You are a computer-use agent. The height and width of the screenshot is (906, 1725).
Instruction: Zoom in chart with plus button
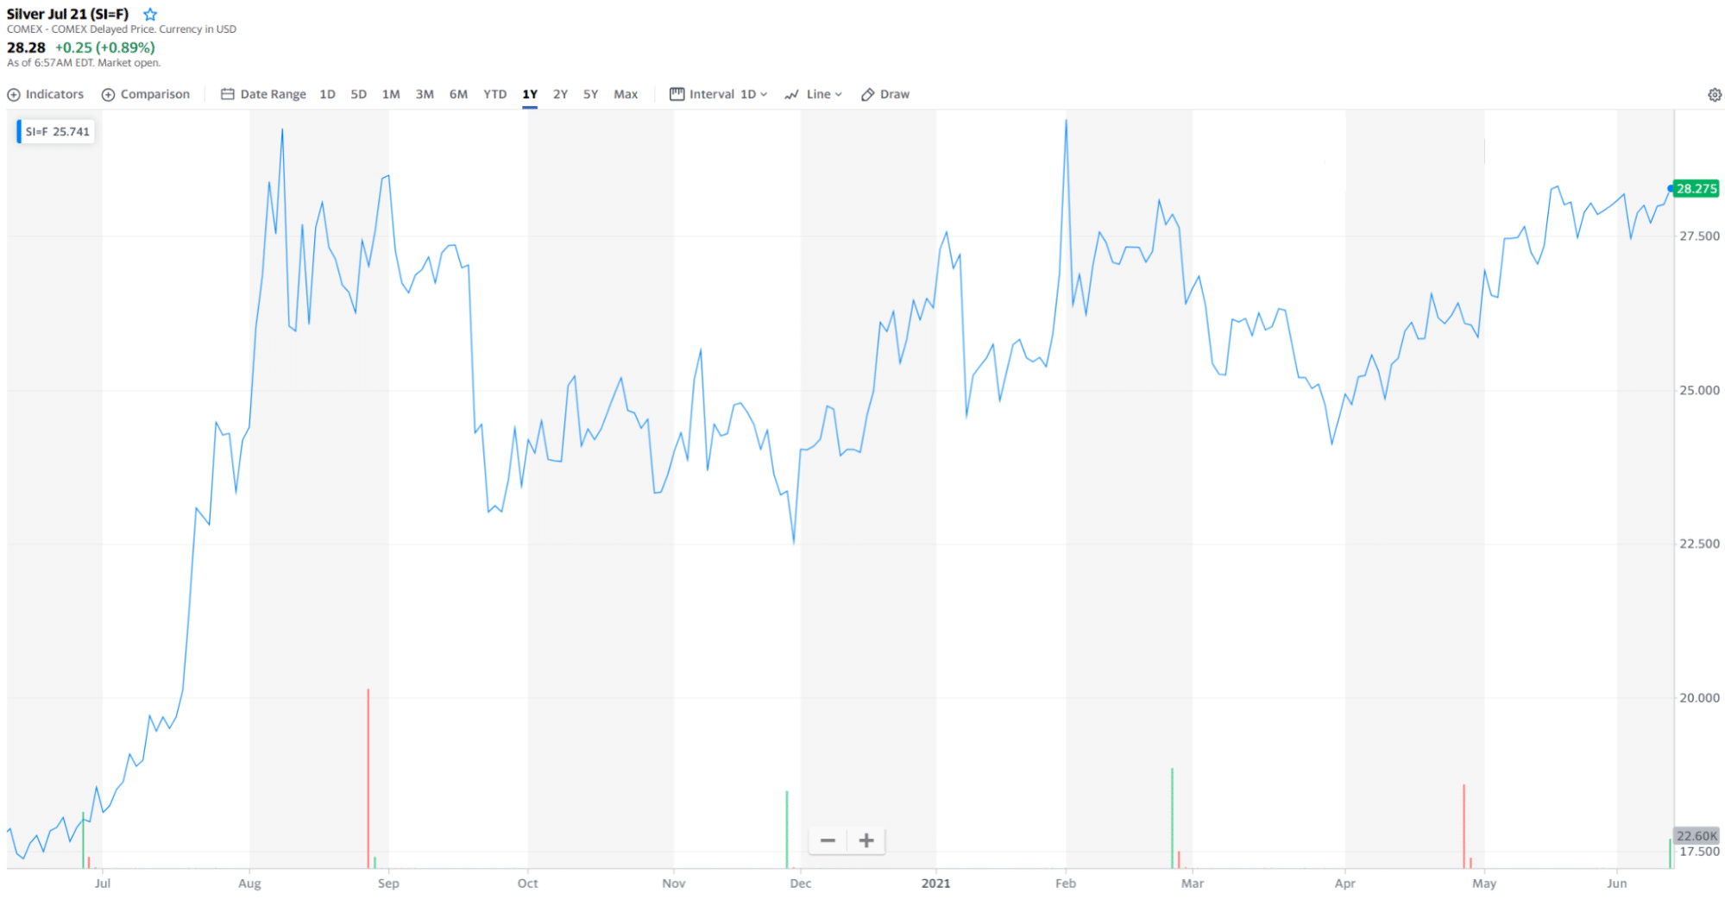click(x=866, y=840)
